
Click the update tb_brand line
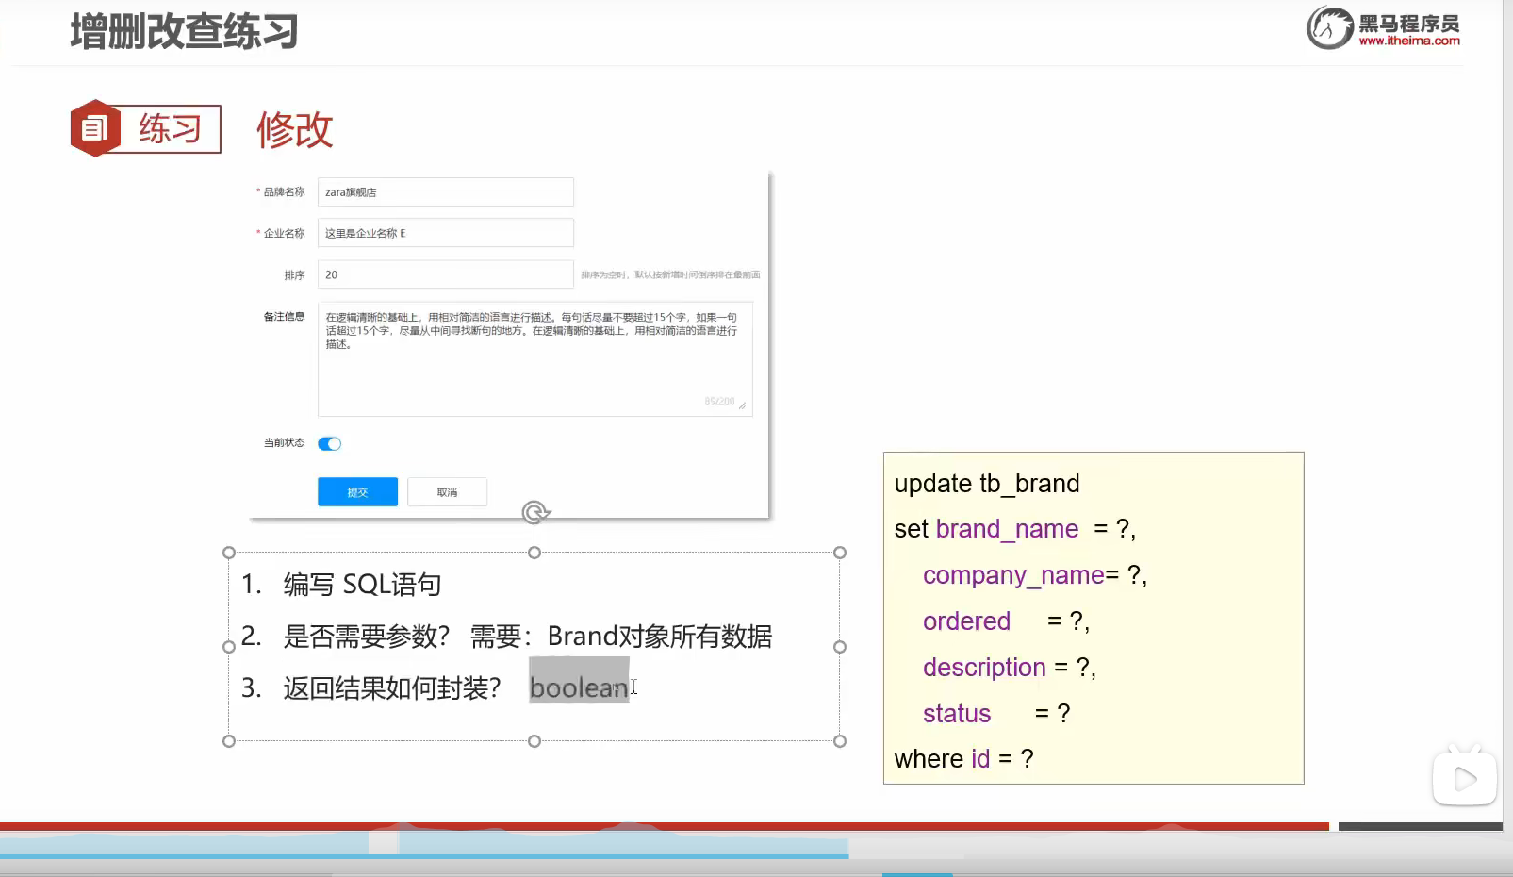point(987,483)
